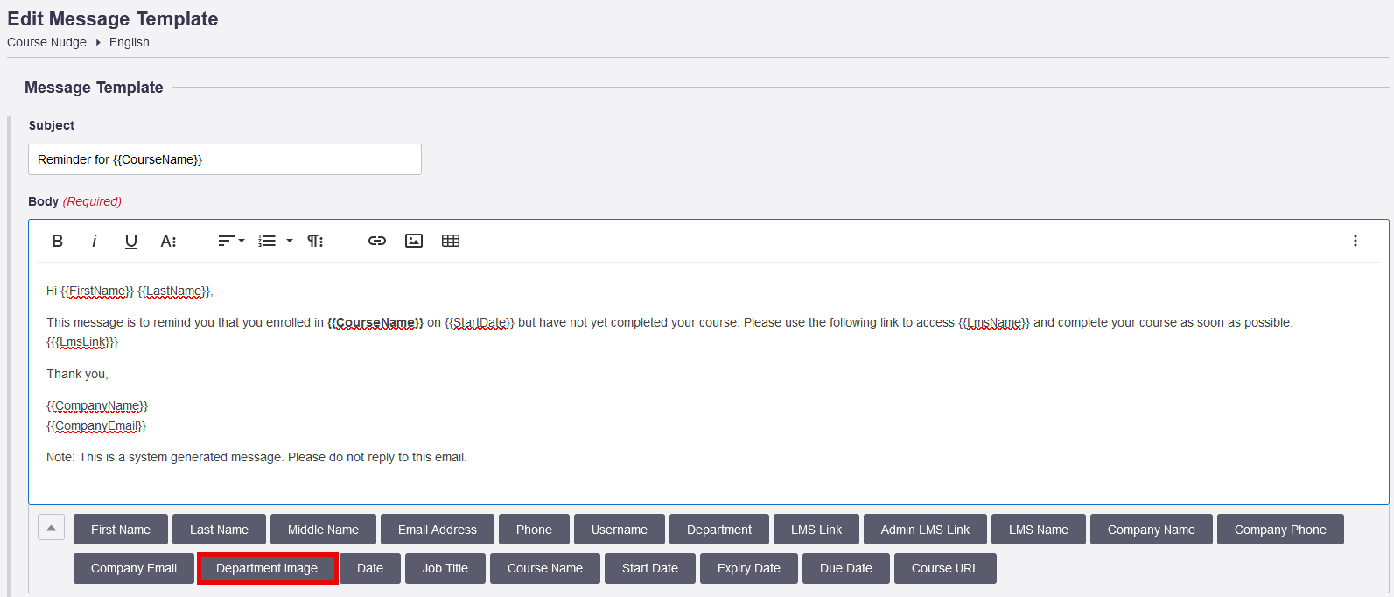This screenshot has height=597, width=1394.
Task: Apply italic formatting
Action: (94, 241)
